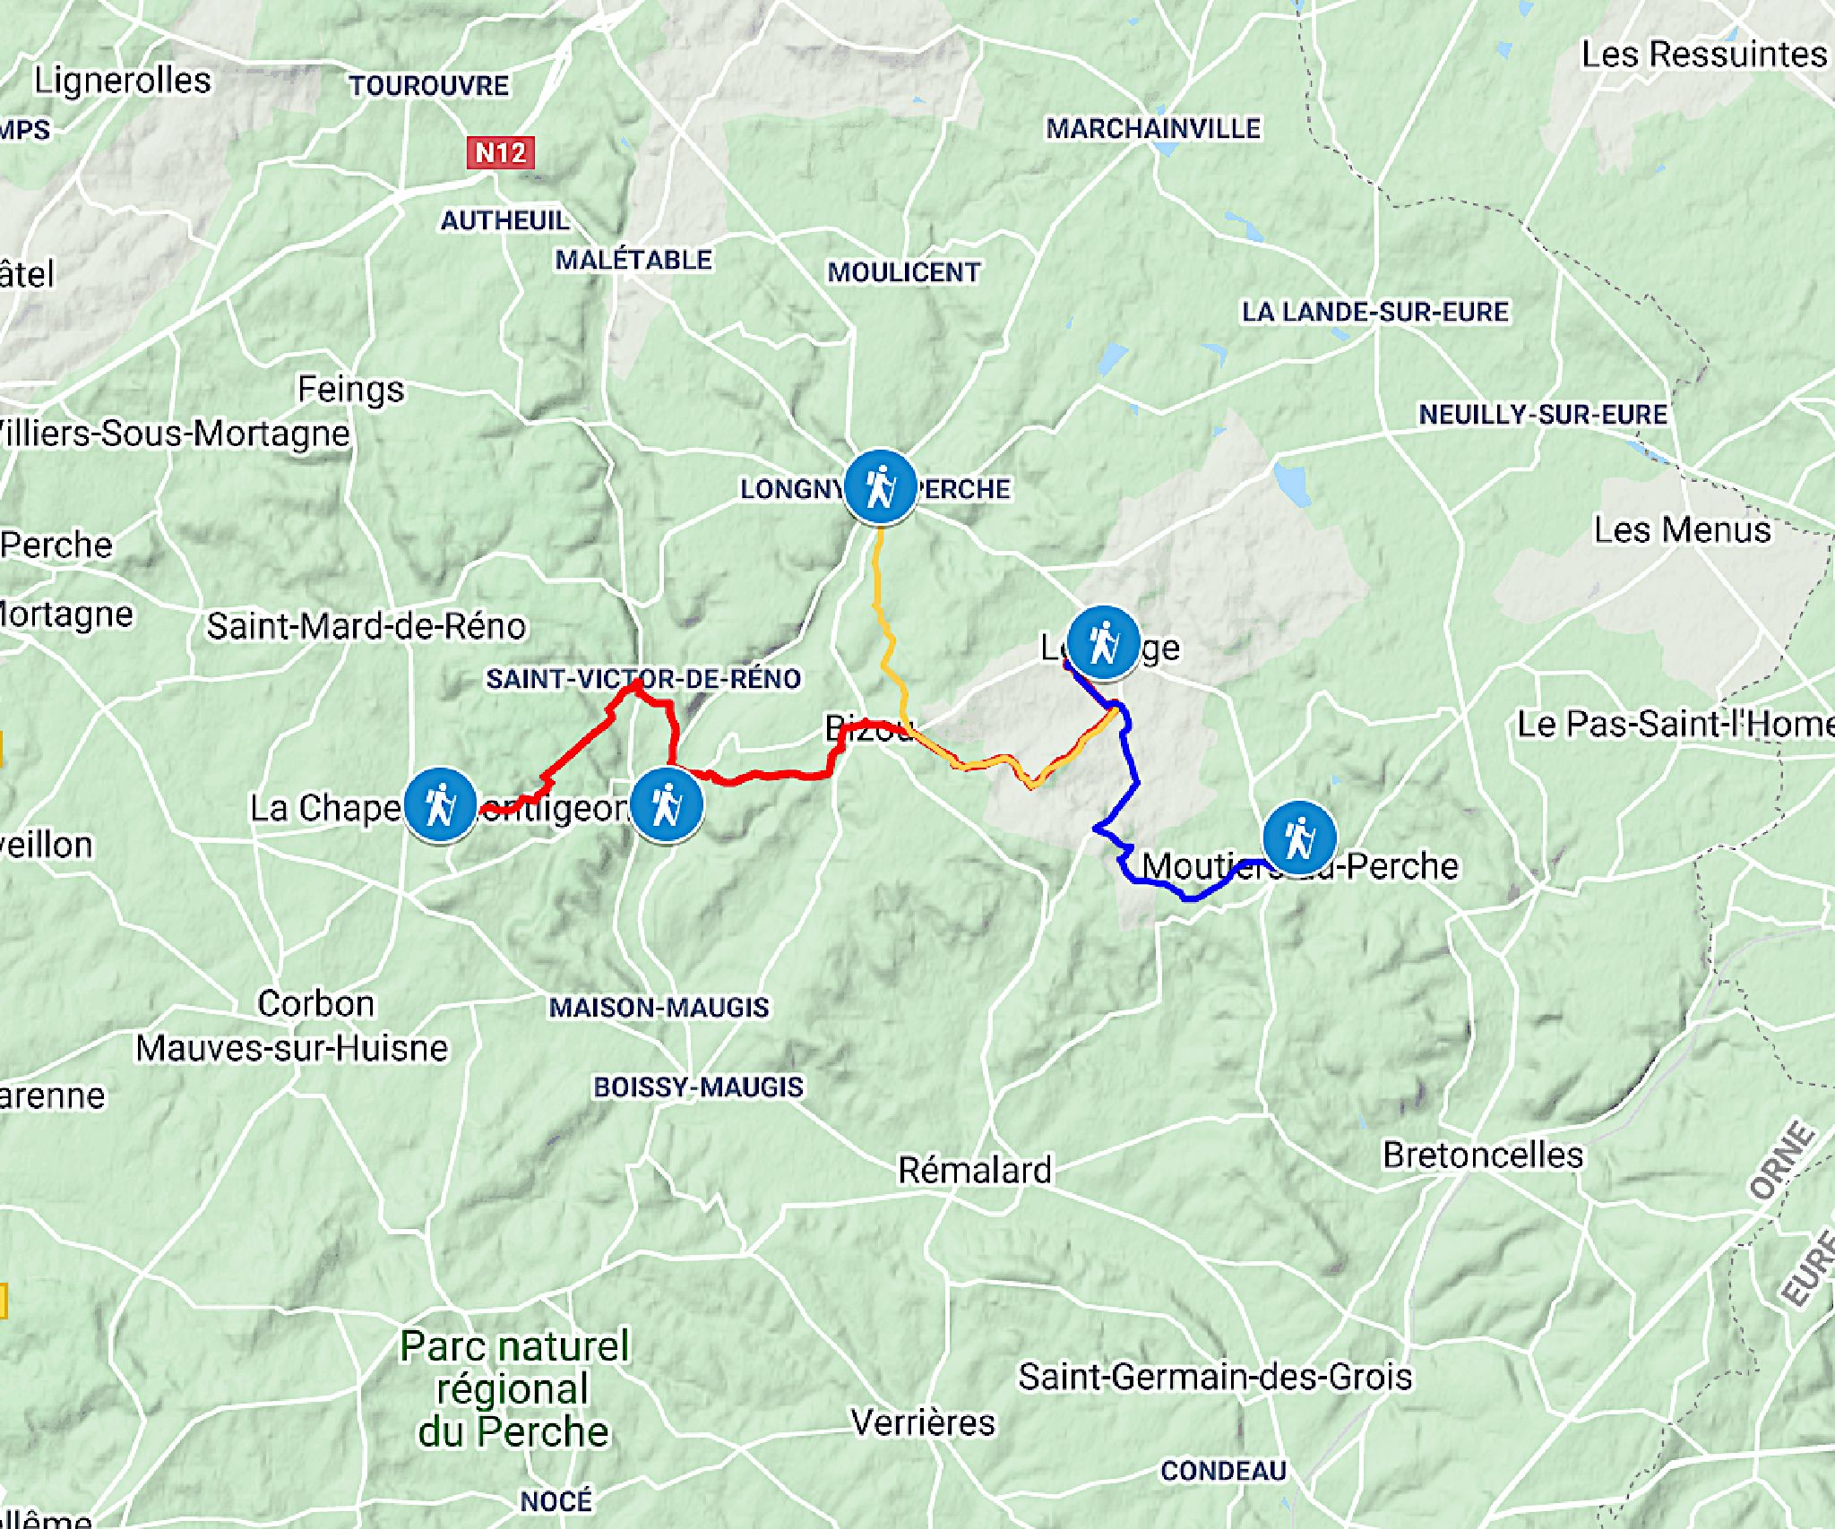1835x1529 pixels.
Task: Click the Tourouvre place label
Action: click(428, 86)
